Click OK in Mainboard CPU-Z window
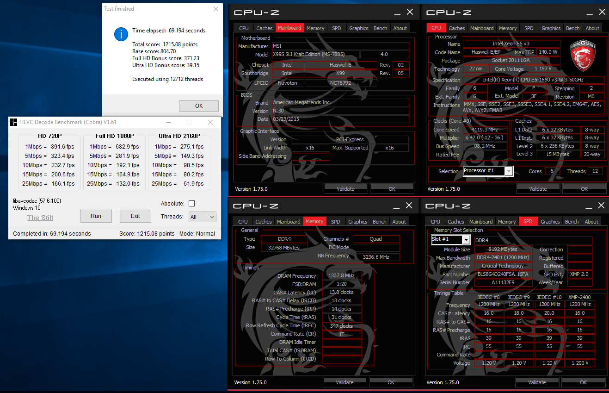Screen dimensions: 609x393 click(x=392, y=189)
